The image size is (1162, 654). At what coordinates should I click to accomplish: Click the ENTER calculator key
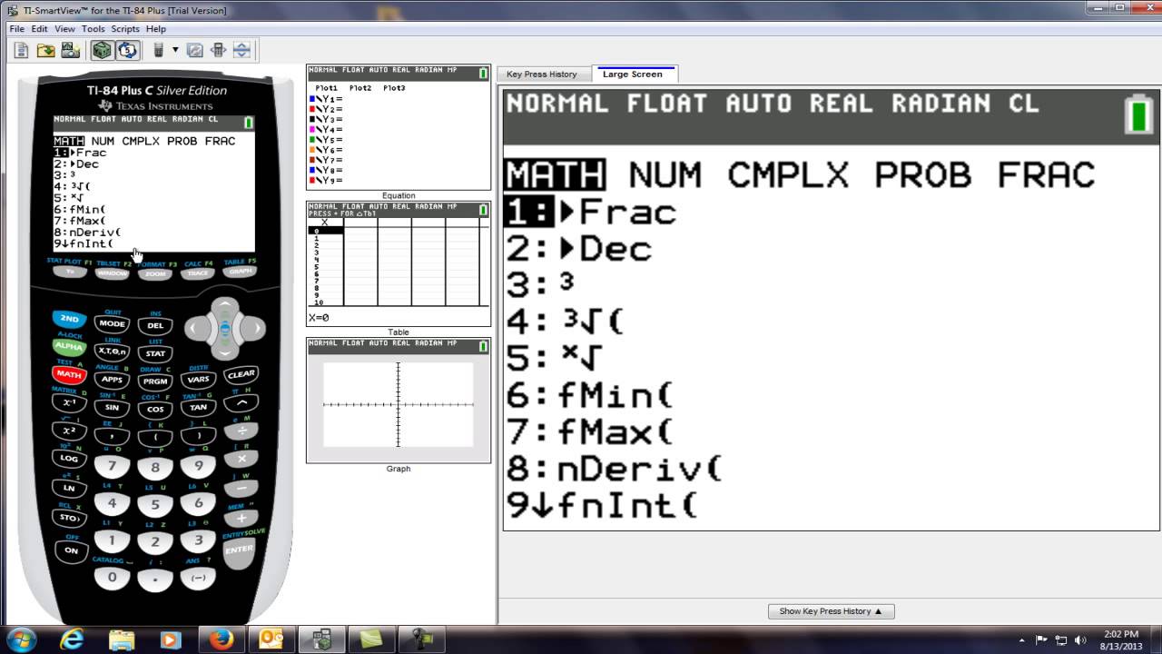pyautogui.click(x=239, y=550)
